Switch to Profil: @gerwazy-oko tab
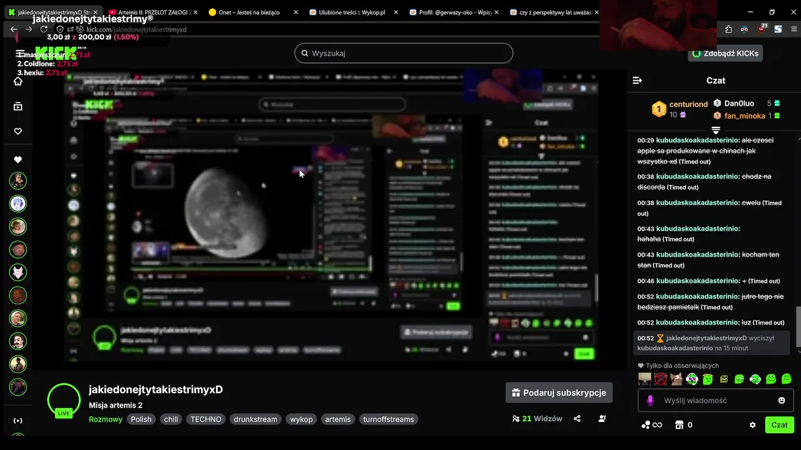 coord(453,12)
